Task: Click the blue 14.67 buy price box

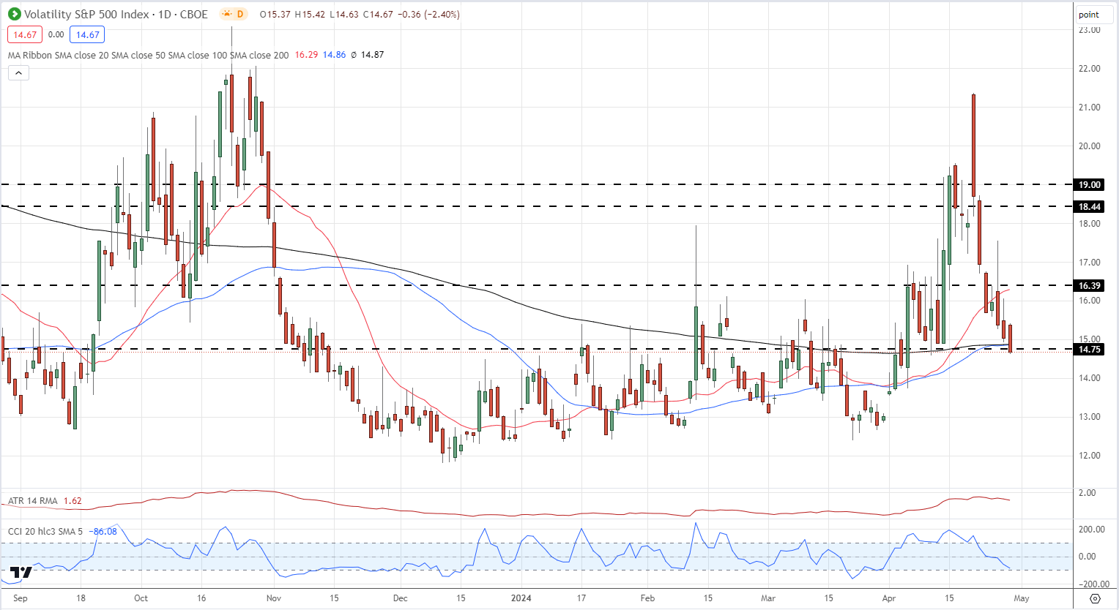Action: coord(87,34)
